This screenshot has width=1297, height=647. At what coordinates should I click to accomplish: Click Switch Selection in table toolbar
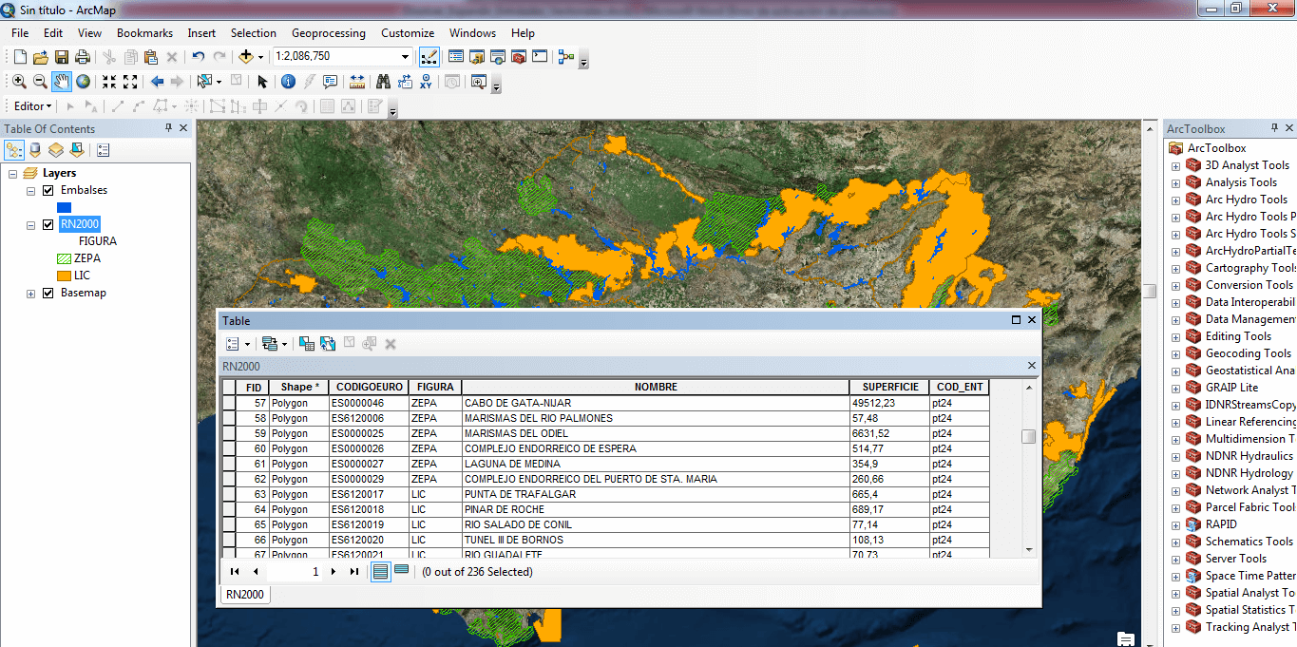tap(327, 343)
